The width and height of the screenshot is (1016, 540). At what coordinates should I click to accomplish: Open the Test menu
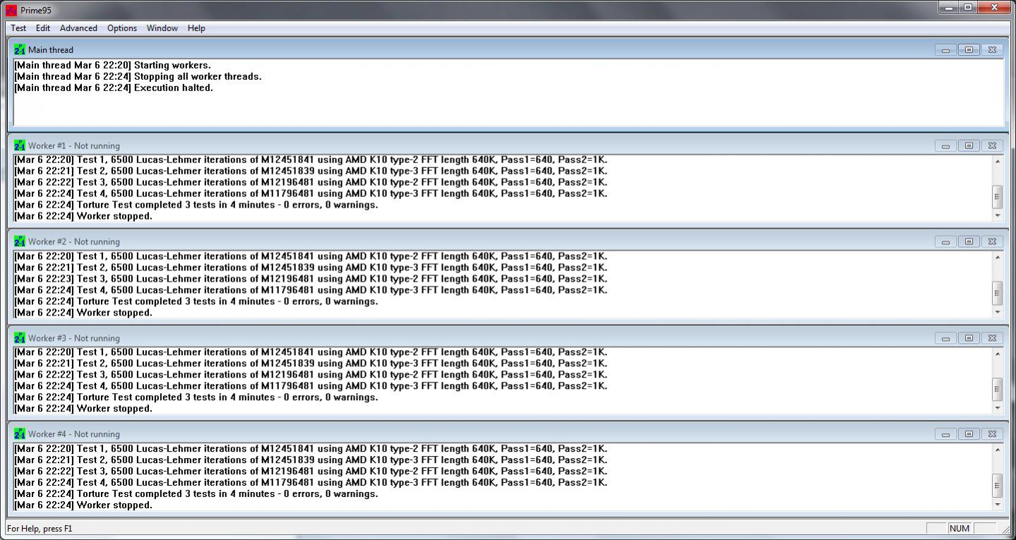(18, 28)
